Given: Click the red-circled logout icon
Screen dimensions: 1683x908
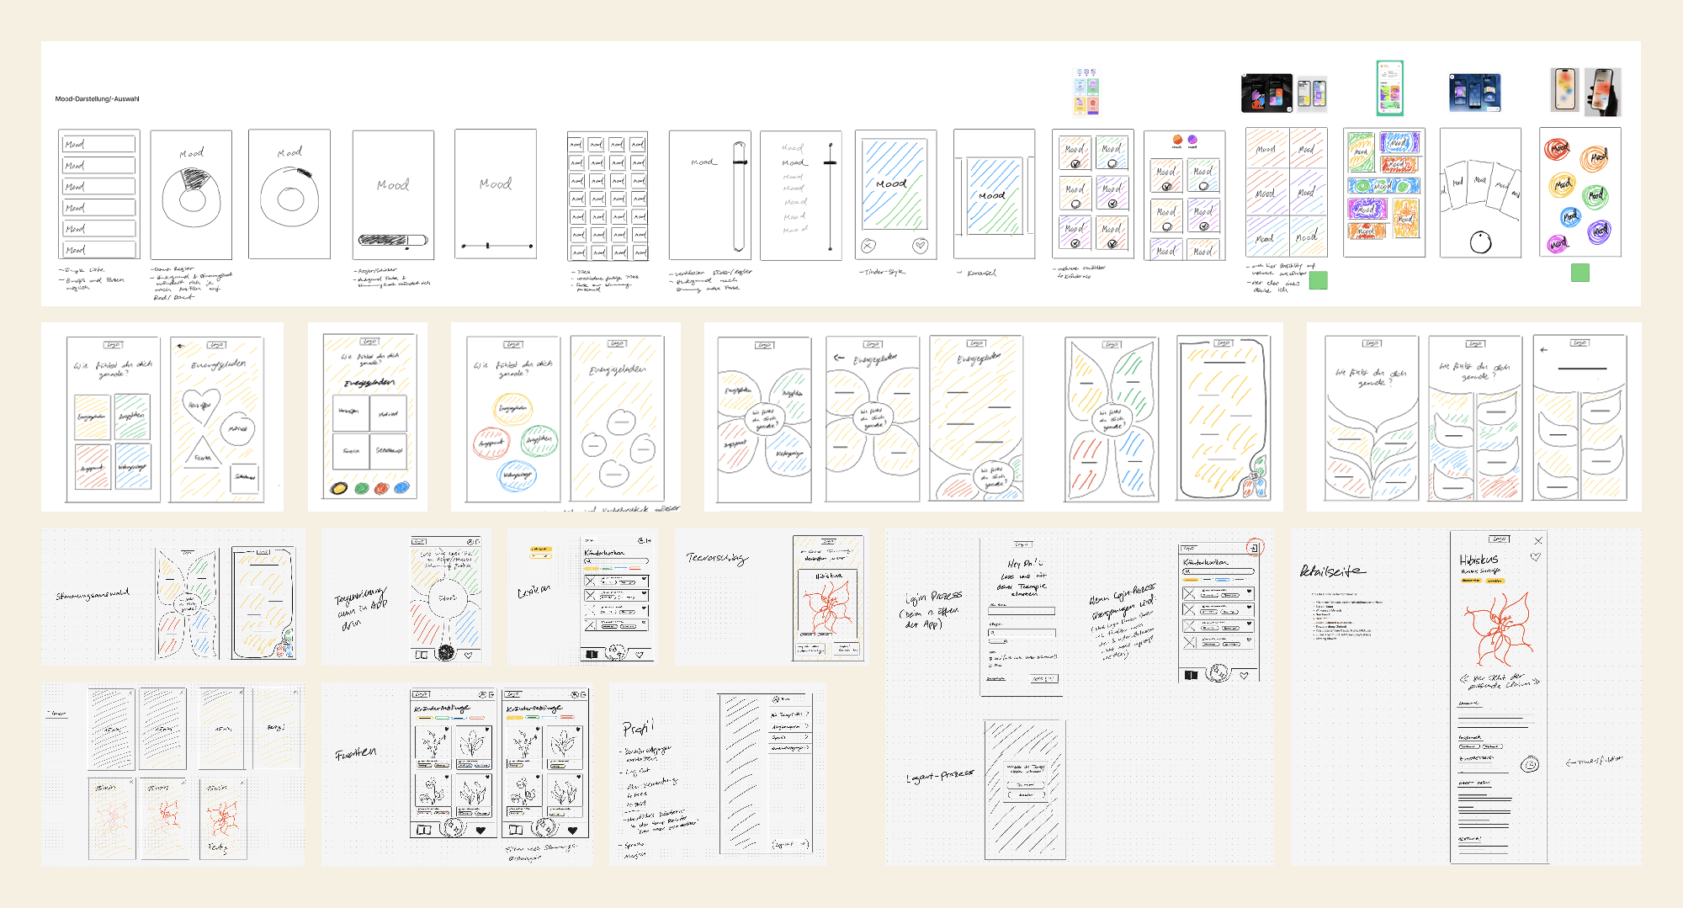Looking at the screenshot, I should click(x=1254, y=547).
